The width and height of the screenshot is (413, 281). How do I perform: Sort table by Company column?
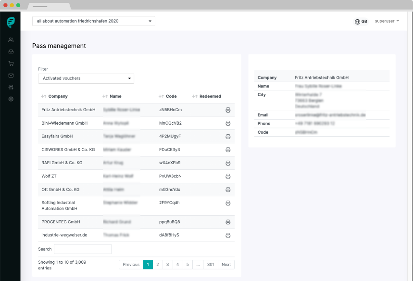tap(54, 96)
